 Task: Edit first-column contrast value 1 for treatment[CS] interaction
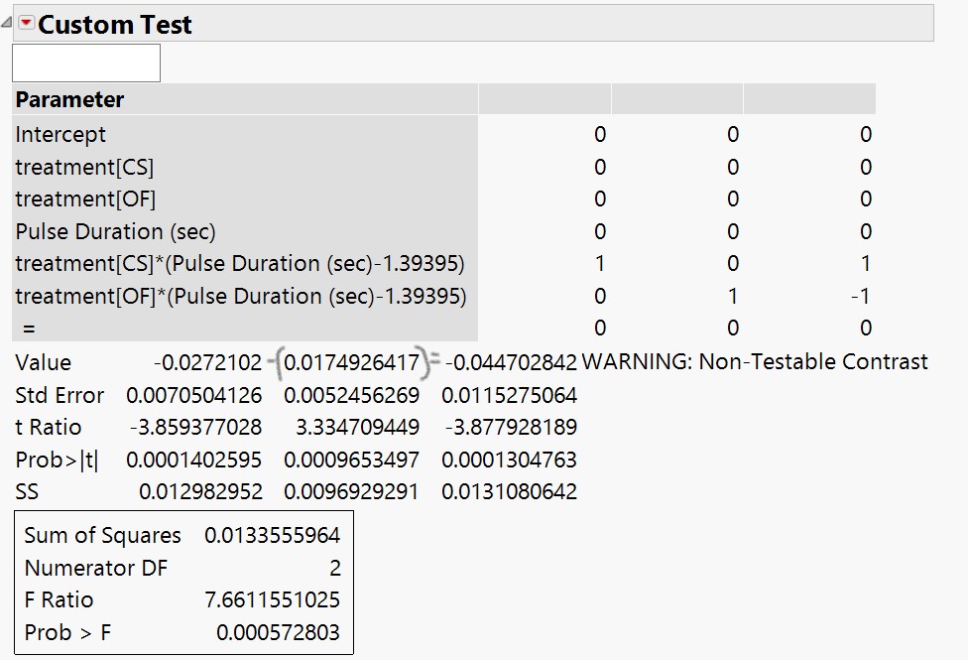coord(600,264)
